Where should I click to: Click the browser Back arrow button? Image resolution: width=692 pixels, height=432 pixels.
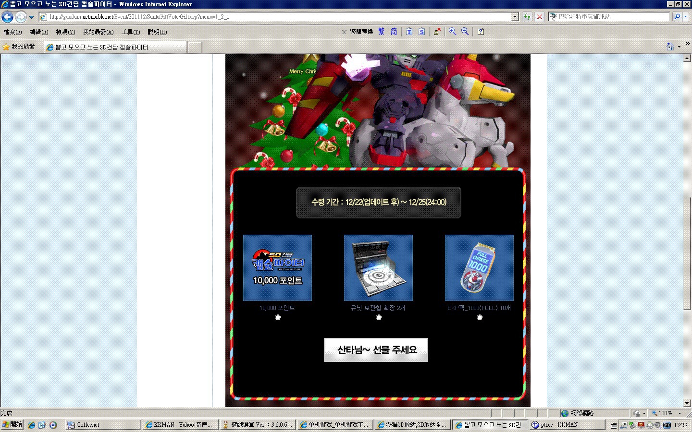[7, 17]
